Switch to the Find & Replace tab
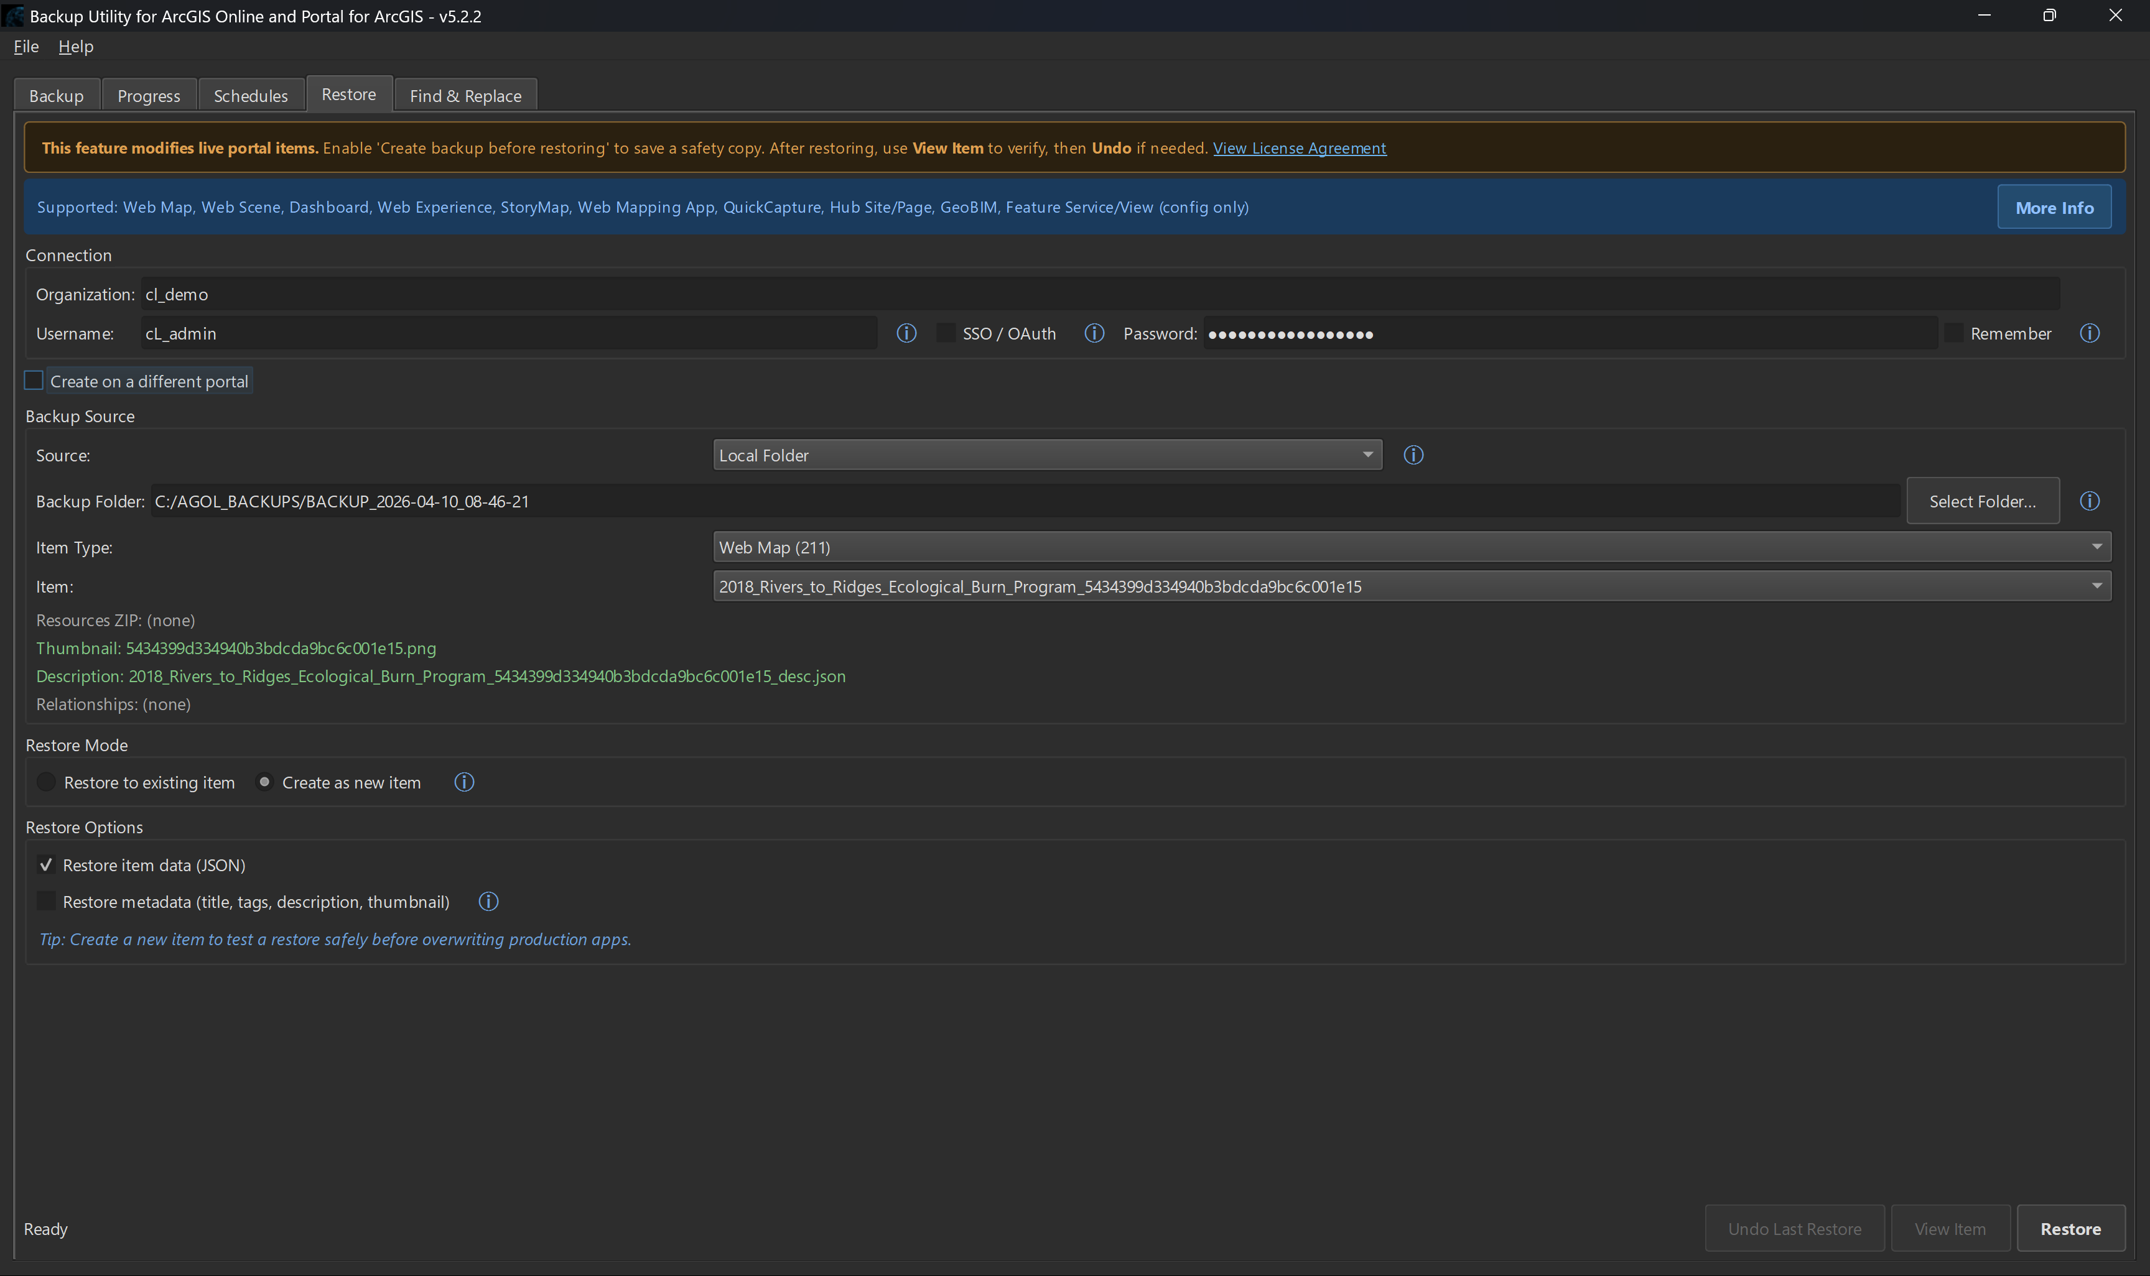 click(x=465, y=95)
